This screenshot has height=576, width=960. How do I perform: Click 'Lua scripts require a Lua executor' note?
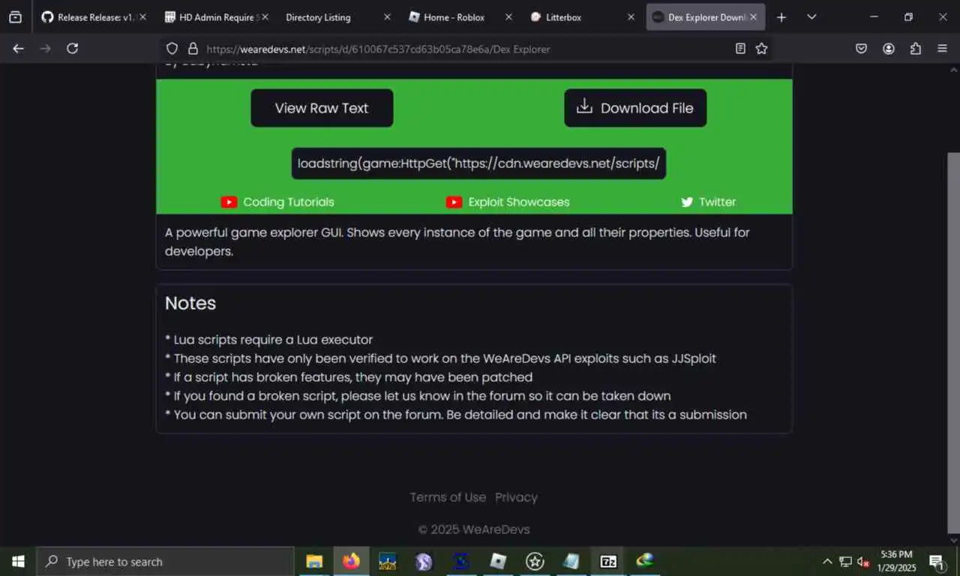point(268,340)
